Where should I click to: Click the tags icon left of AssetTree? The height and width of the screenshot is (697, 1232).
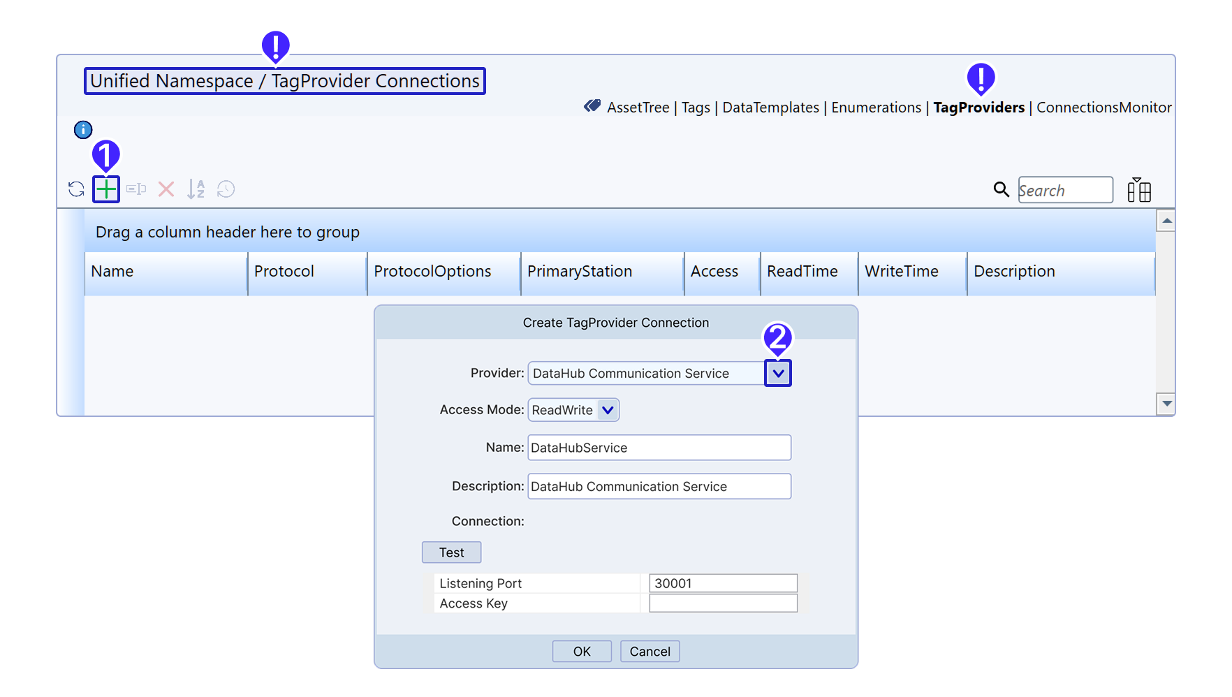[x=592, y=106]
